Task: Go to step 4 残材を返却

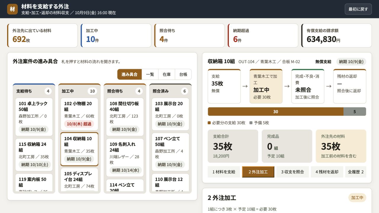Action: click(x=327, y=172)
